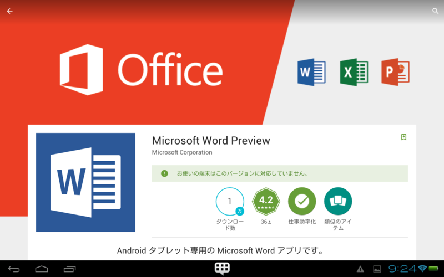Tap the Word icon in the banner

pos(311,72)
